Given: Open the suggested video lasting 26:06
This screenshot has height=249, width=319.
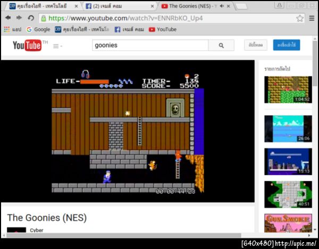Looking at the screenshot, I should click(x=288, y=129).
